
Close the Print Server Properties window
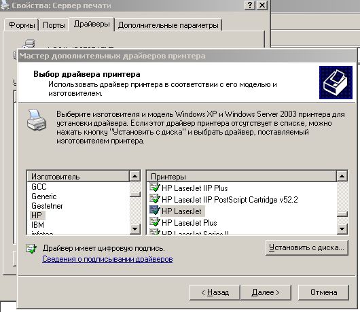262,5
